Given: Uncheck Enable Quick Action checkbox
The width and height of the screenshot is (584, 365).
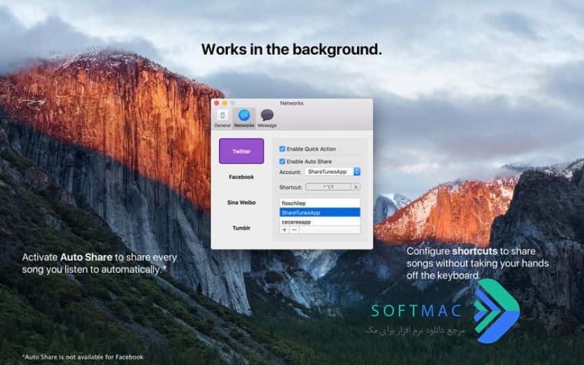Looking at the screenshot, I should 282,149.
